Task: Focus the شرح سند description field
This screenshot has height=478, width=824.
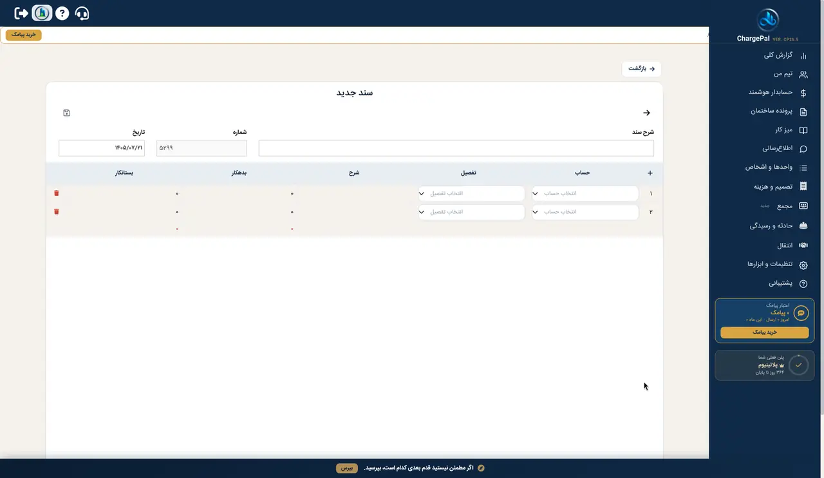Action: (456, 148)
